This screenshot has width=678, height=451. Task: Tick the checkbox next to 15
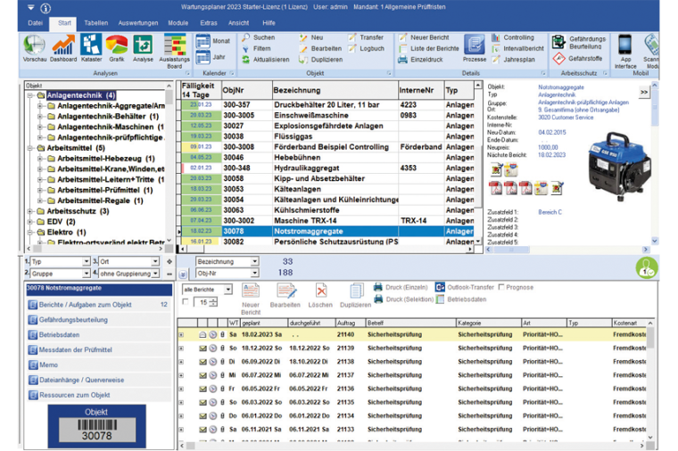point(186,302)
